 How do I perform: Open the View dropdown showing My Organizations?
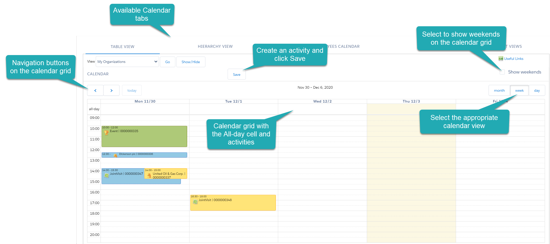127,61
